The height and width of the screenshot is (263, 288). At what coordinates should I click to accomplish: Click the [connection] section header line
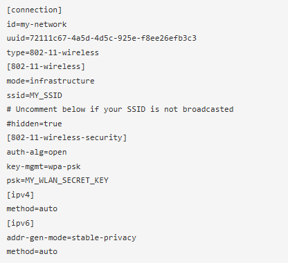tap(35, 10)
